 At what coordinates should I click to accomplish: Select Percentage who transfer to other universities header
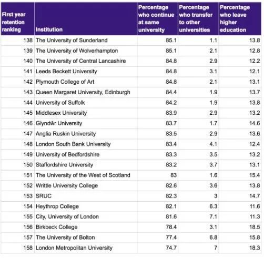(198, 19)
